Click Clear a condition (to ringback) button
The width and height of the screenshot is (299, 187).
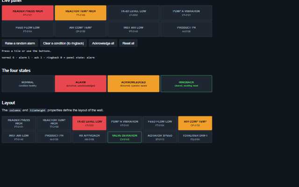click(64, 43)
